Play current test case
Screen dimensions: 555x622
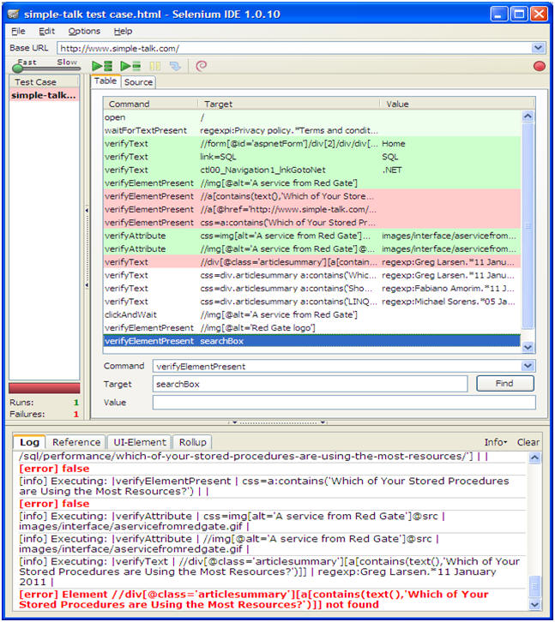[130, 66]
